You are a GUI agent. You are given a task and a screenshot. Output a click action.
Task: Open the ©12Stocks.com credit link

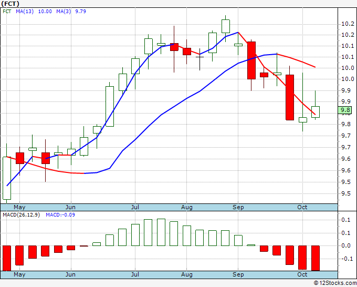[335, 283]
